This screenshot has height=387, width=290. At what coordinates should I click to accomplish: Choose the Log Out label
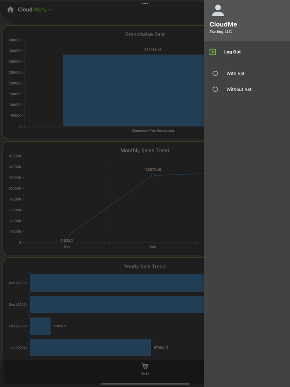(x=232, y=52)
